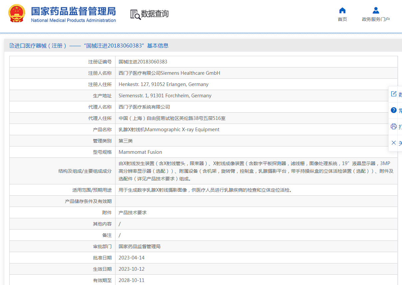
Task: Select the 首页 navigation label
Action: [342, 19]
